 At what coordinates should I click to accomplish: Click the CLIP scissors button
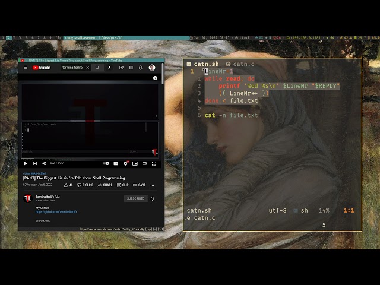click(123, 185)
